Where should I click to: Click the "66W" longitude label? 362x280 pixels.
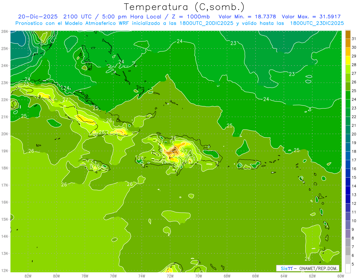[256, 276]
